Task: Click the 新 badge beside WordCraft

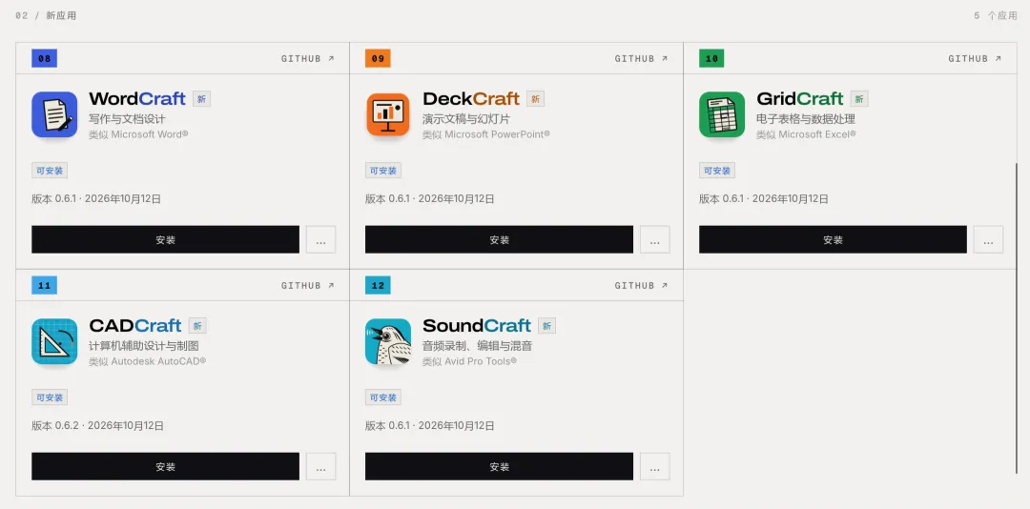Action: click(x=201, y=99)
